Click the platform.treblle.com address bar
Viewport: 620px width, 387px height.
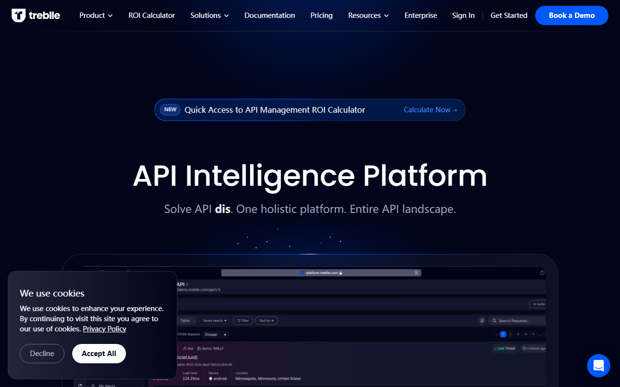[321, 273]
